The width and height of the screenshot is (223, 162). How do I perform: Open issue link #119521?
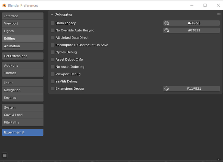point(191,89)
